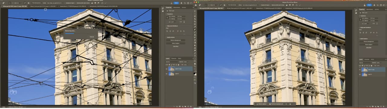Click more options dots on contextual task bar

(x=294, y=104)
